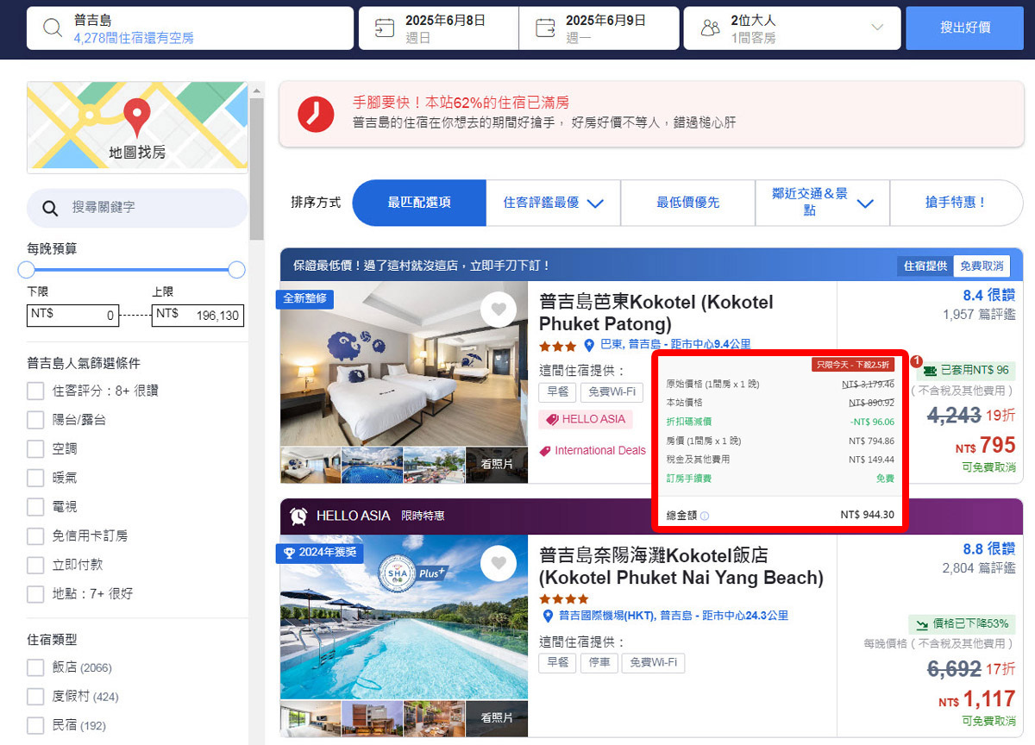Click 看照片 on Nai Yang Beach listing
Viewport: 1035px width, 745px height.
click(x=497, y=717)
